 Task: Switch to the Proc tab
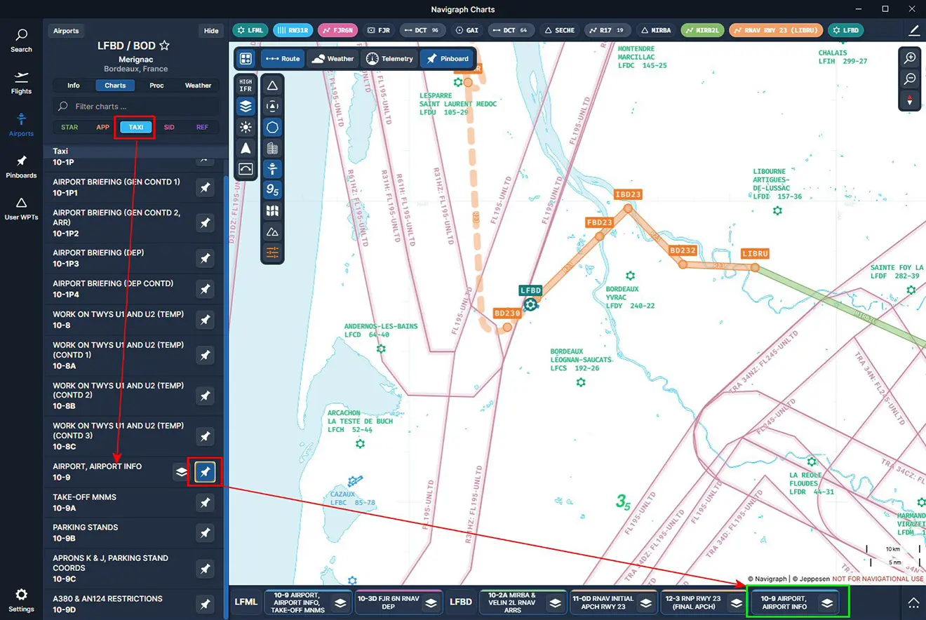[x=156, y=86]
